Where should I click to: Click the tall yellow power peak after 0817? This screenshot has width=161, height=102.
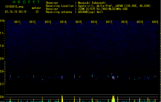click(113, 99)
